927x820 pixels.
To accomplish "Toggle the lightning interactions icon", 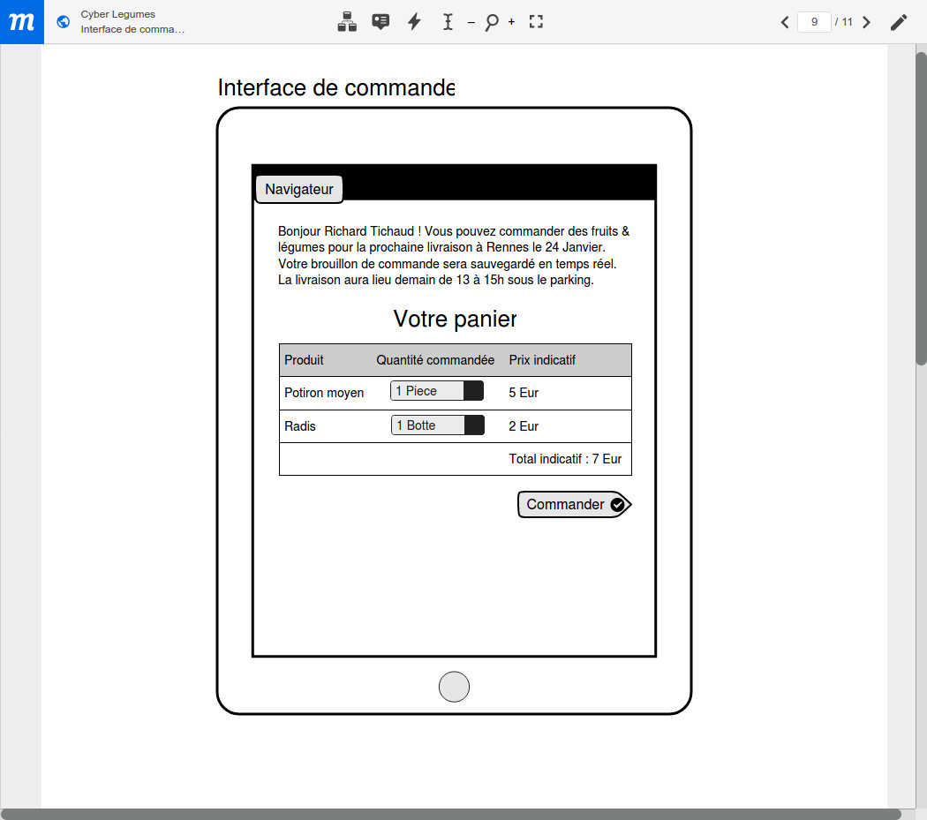I will click(x=414, y=22).
